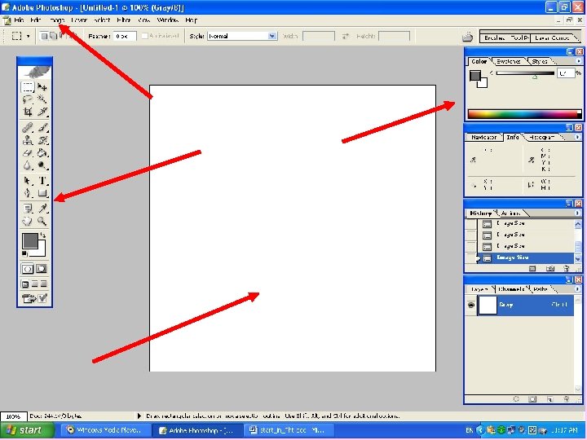Select the Blur tool

[x=28, y=165]
